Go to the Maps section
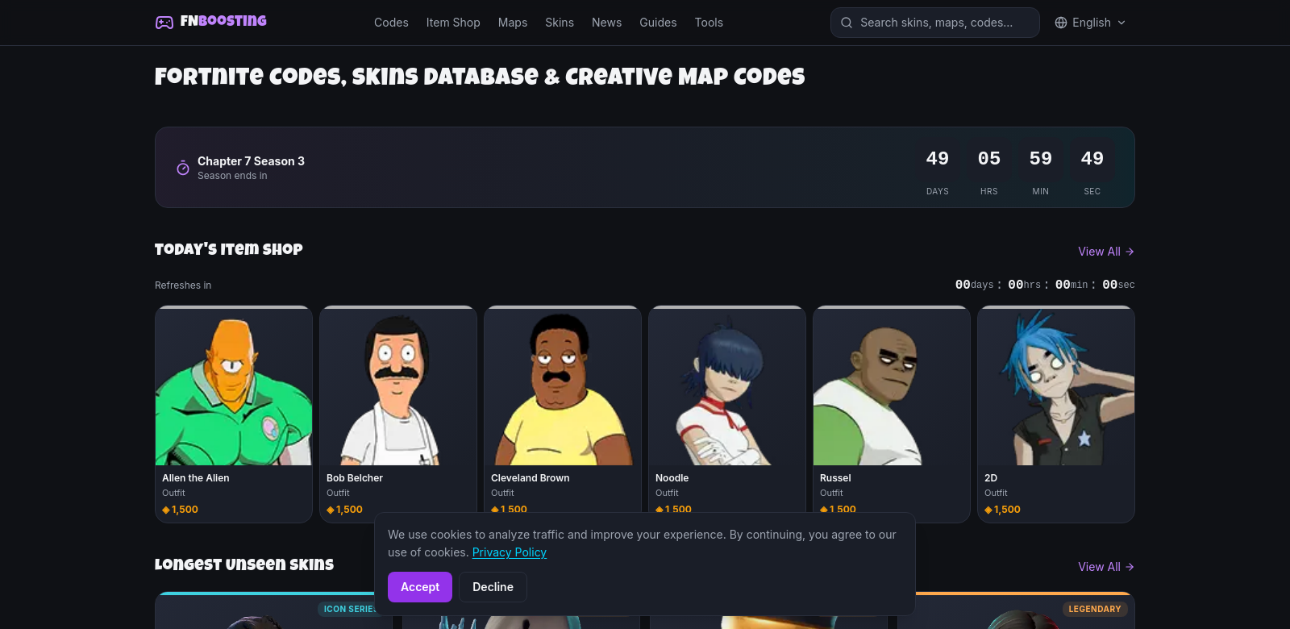Viewport: 1290px width, 629px height. click(513, 23)
